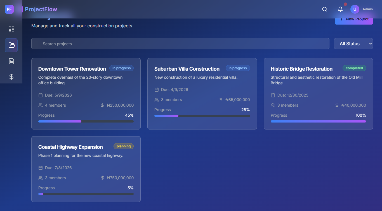The width and height of the screenshot is (382, 211).
Task: Click the PF logo icon
Action: 9,9
